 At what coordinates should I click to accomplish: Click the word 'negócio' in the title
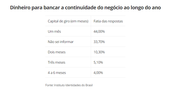click(113, 8)
